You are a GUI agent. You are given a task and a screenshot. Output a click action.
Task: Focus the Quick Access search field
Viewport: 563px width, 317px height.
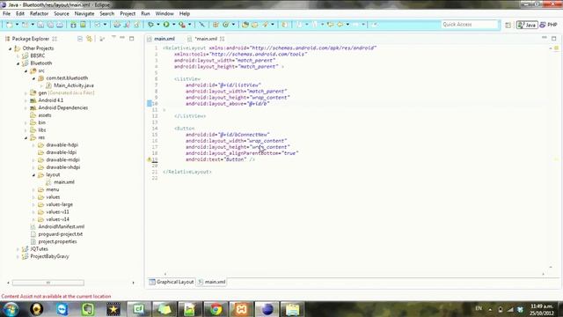[470, 25]
